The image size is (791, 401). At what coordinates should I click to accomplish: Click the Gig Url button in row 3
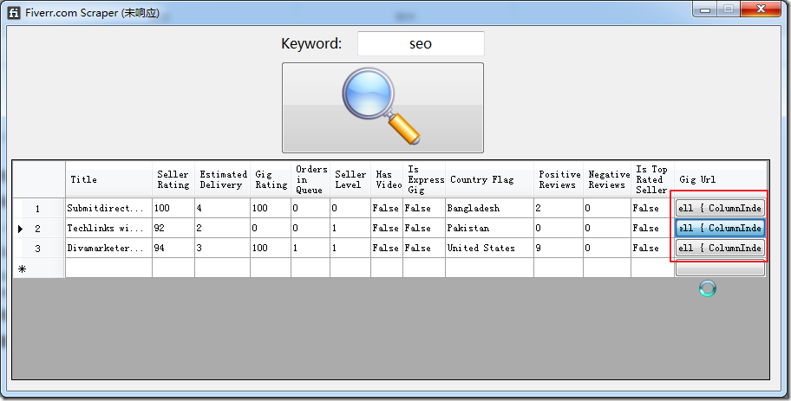point(720,248)
